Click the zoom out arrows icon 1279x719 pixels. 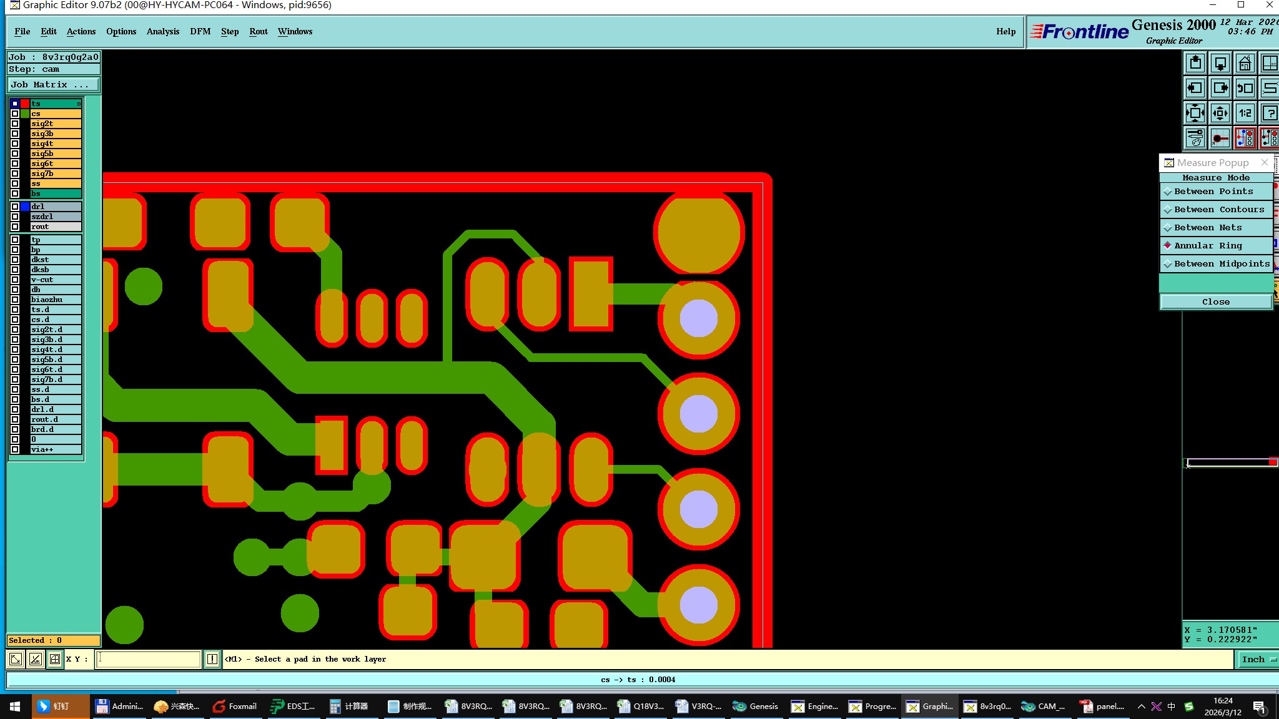(x=1220, y=113)
